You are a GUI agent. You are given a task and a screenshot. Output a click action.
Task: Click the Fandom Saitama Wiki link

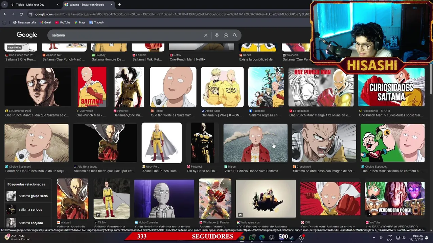point(147,59)
